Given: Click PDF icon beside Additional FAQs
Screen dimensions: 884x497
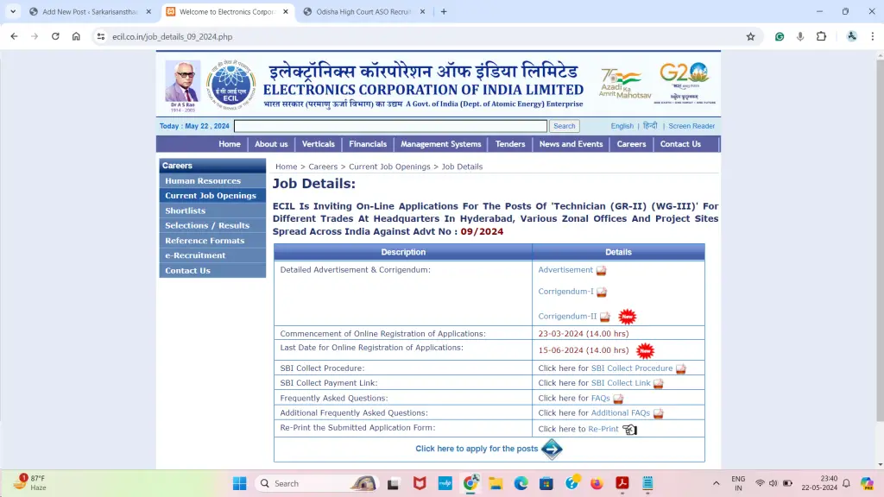Looking at the screenshot, I should tap(659, 413).
